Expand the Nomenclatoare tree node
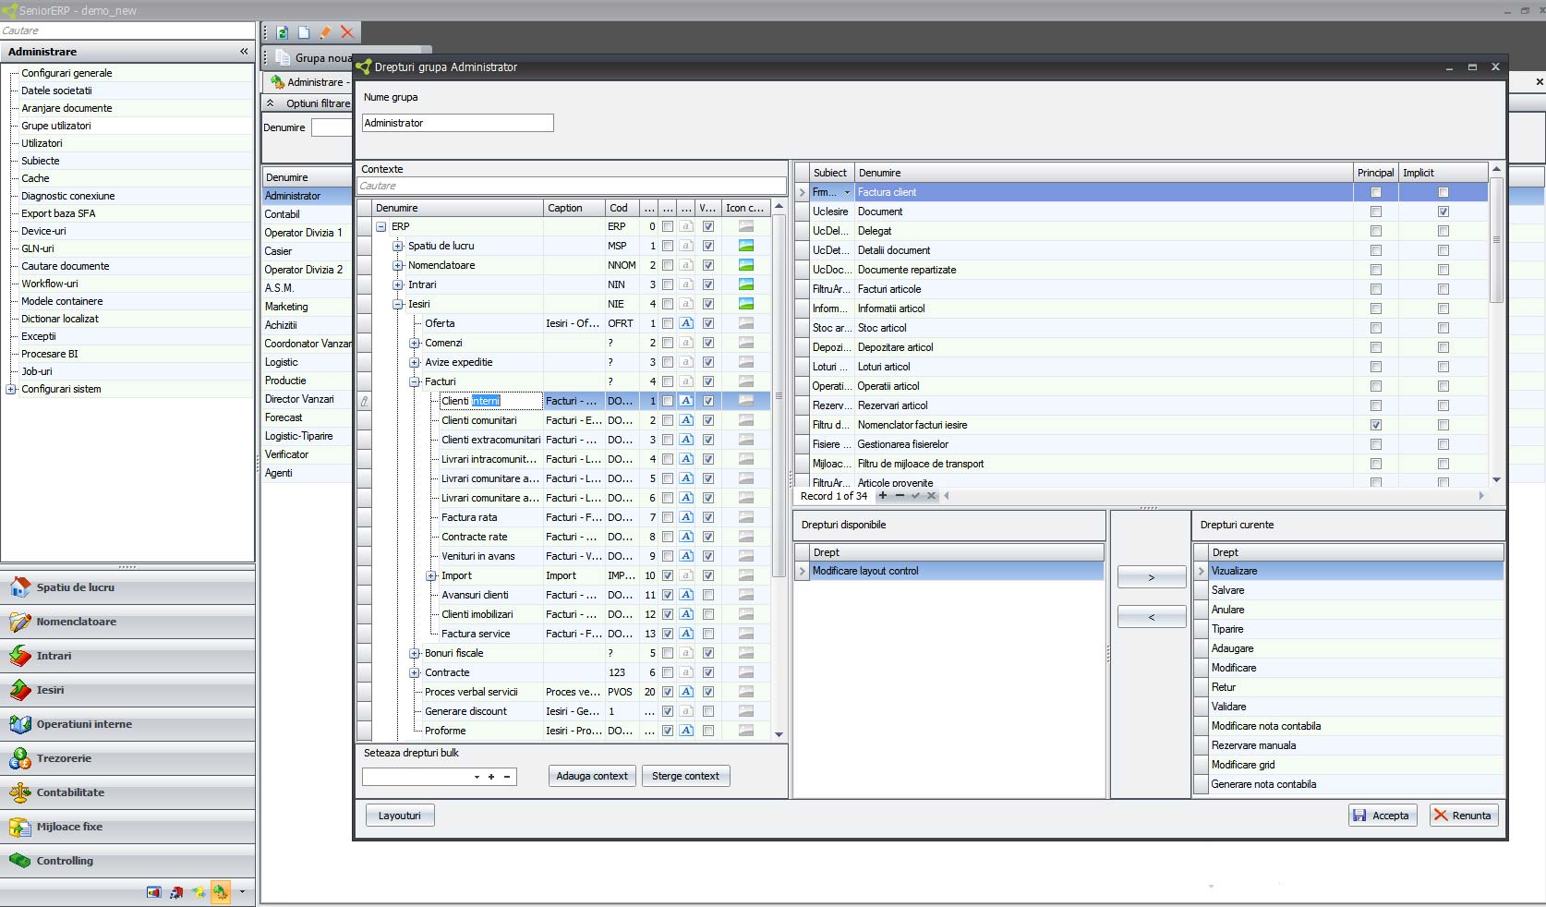Viewport: 1546px width, 907px height. (398, 265)
